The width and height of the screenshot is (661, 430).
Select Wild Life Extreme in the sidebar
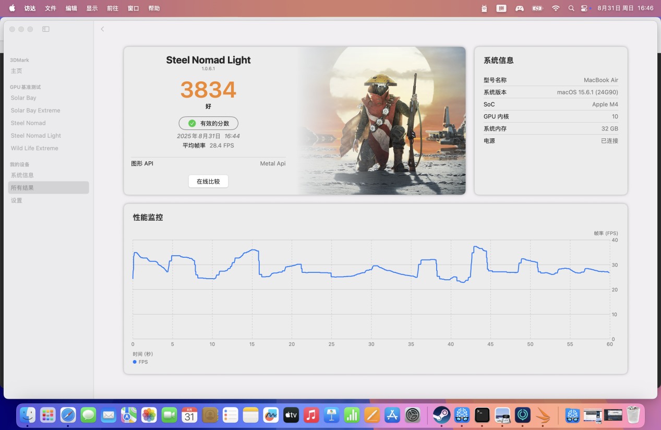(x=34, y=148)
